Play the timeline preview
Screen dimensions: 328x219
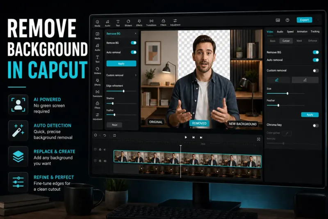(x=186, y=137)
